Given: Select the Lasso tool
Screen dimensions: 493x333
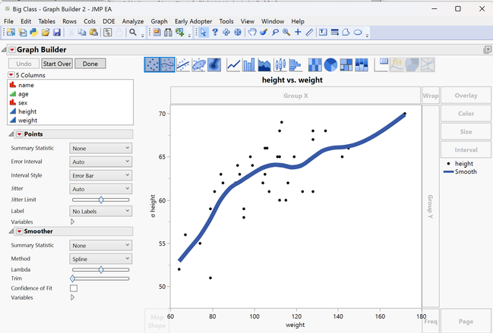Looking at the screenshot, I should tap(275, 32).
